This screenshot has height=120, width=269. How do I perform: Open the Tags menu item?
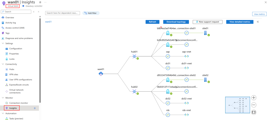(8, 33)
